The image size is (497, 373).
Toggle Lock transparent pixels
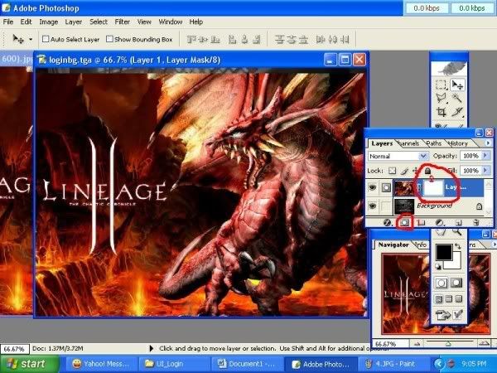[393, 171]
